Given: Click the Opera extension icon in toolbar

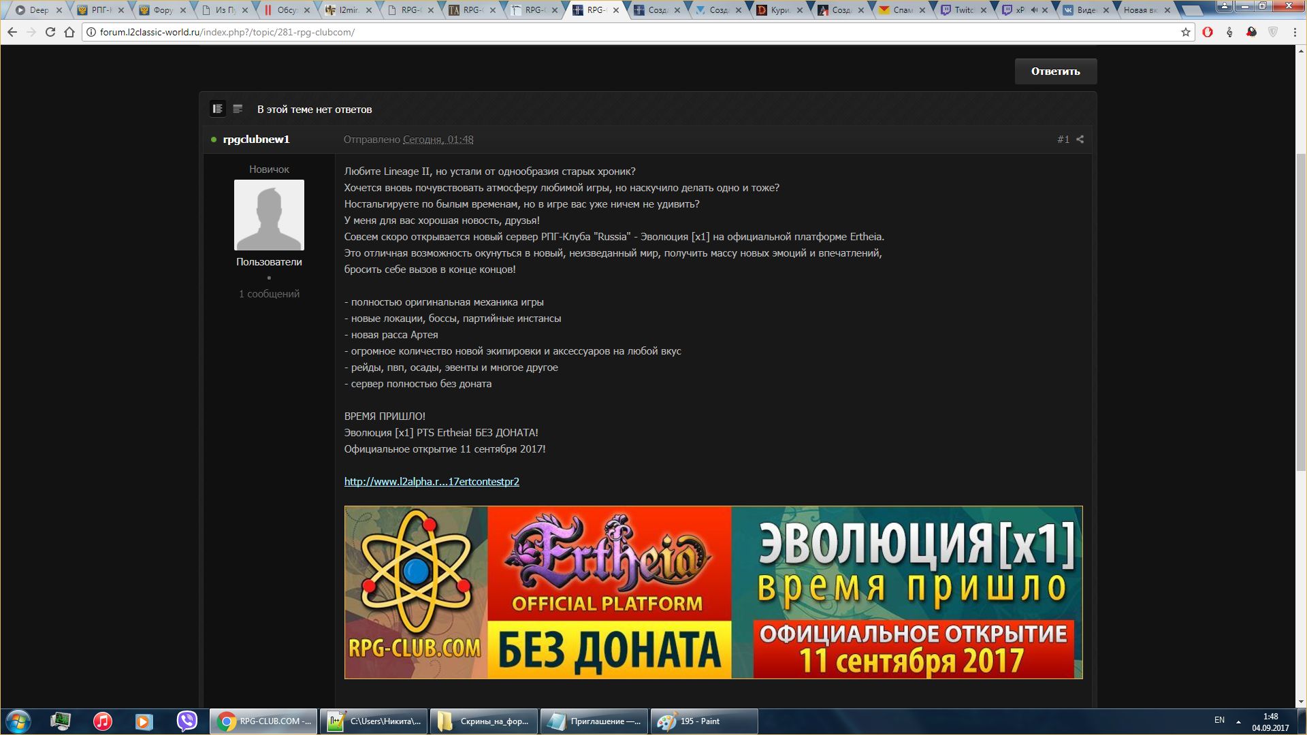Looking at the screenshot, I should pyautogui.click(x=1208, y=32).
